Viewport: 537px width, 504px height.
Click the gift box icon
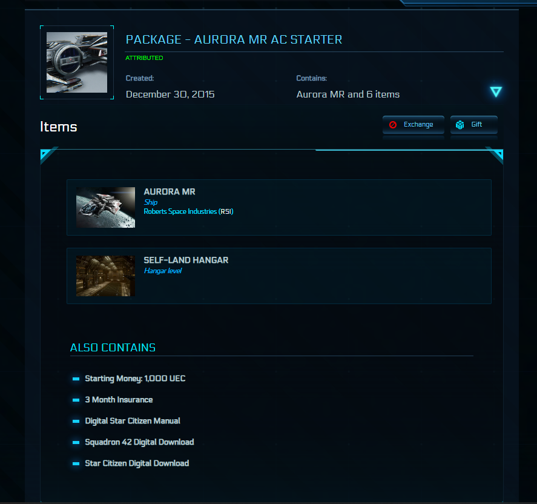click(x=460, y=125)
